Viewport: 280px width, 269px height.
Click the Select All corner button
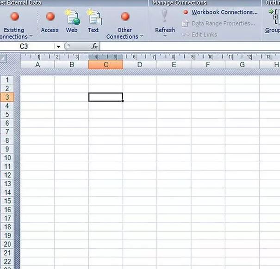tap(3, 59)
